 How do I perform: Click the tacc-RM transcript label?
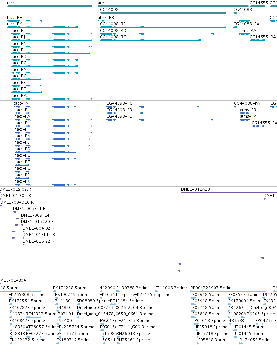click(x=19, y=70)
